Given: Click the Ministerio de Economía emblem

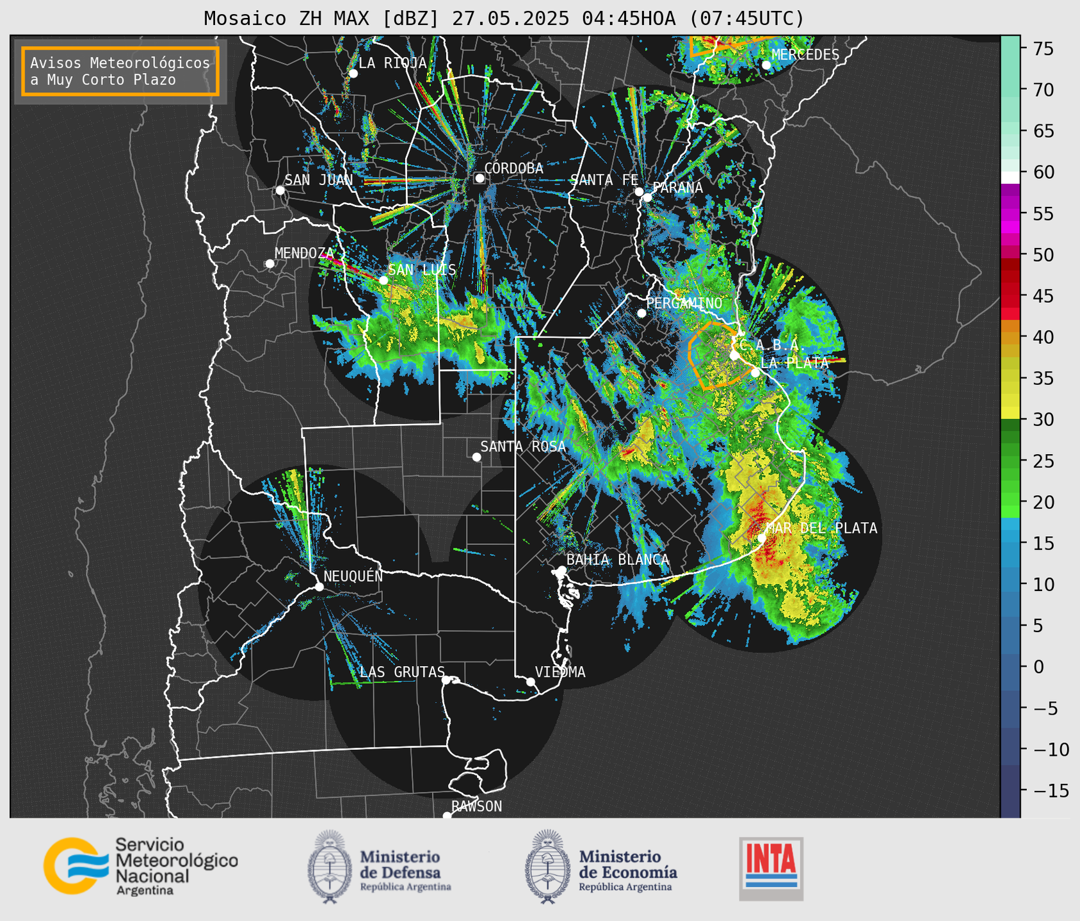Looking at the screenshot, I should pyautogui.click(x=600, y=867).
